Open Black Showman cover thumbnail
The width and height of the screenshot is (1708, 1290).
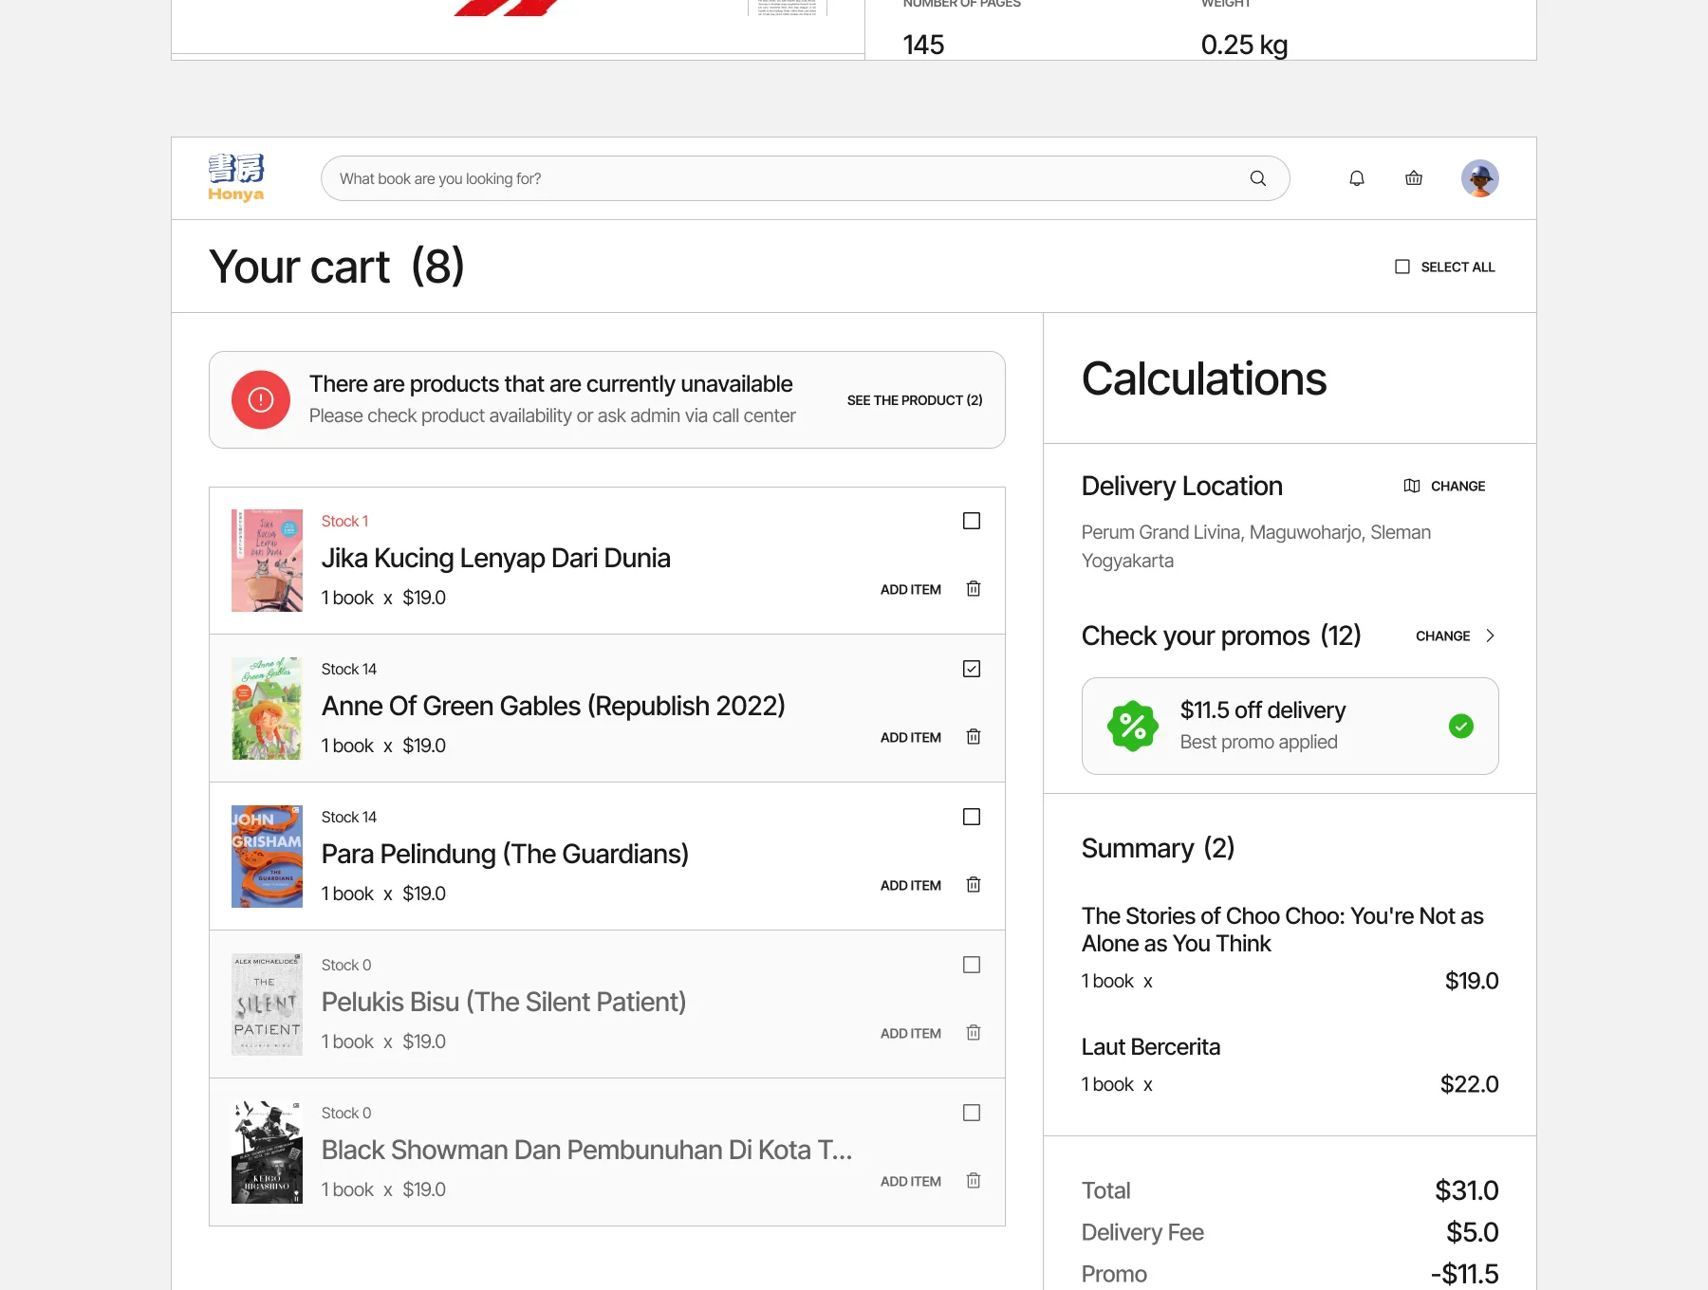point(268,1152)
